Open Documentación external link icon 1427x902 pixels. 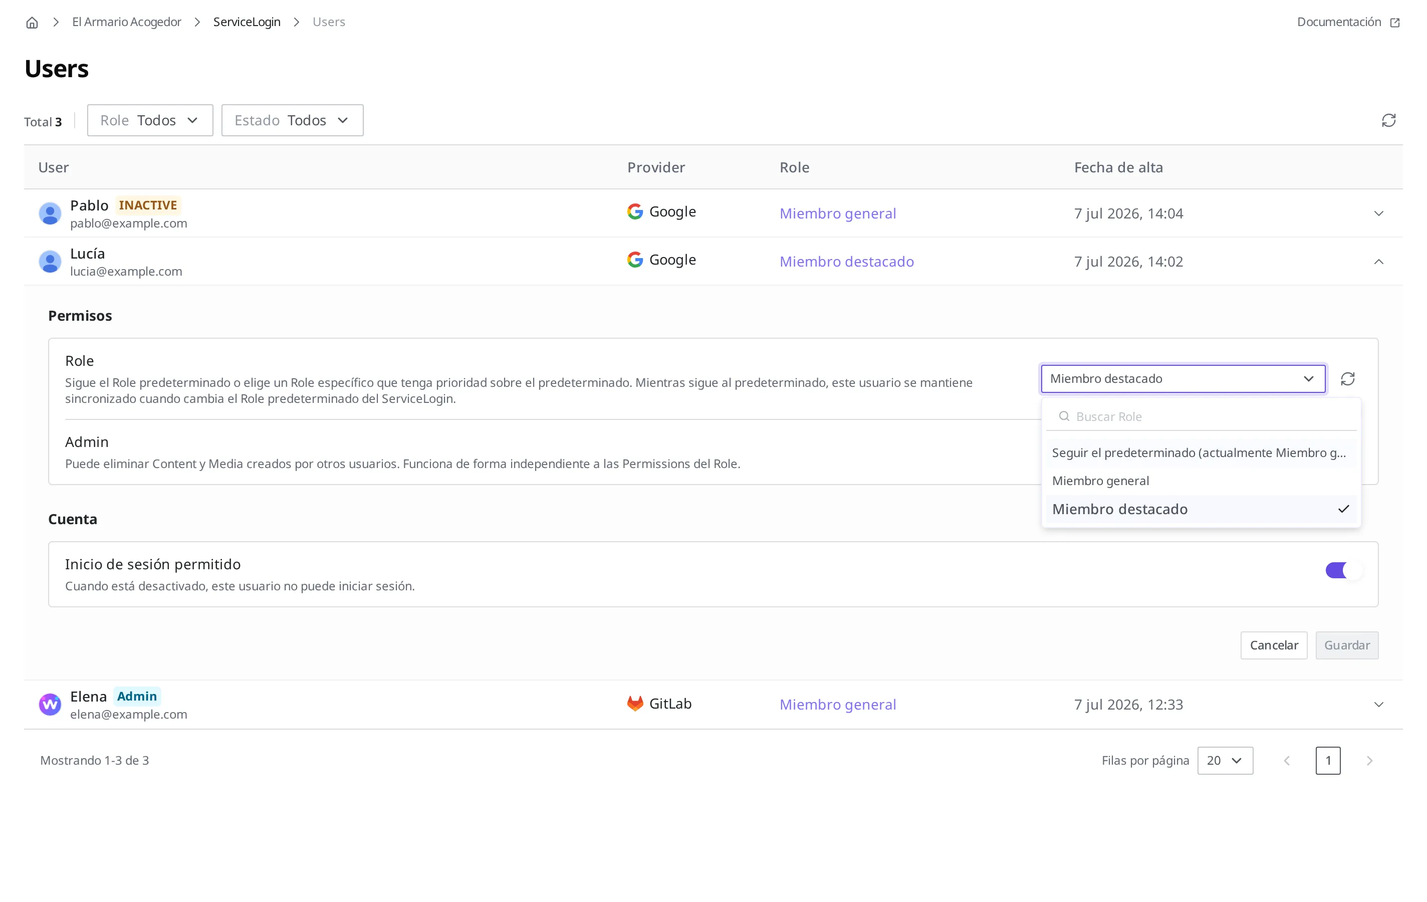pyautogui.click(x=1395, y=23)
